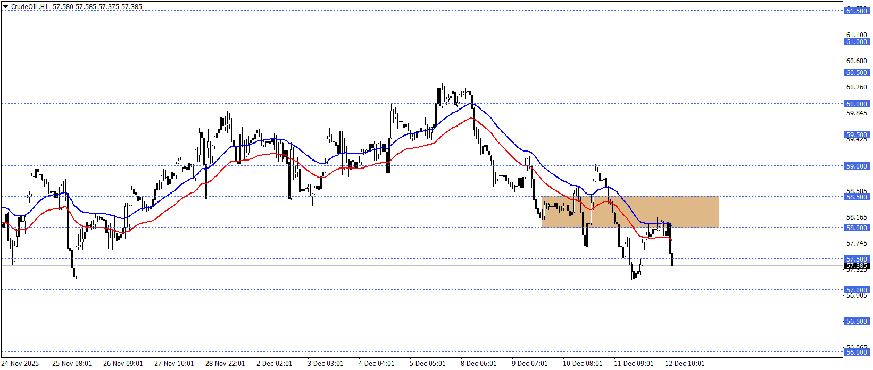Select the 12 Dec 10:01 time label

pos(685,364)
